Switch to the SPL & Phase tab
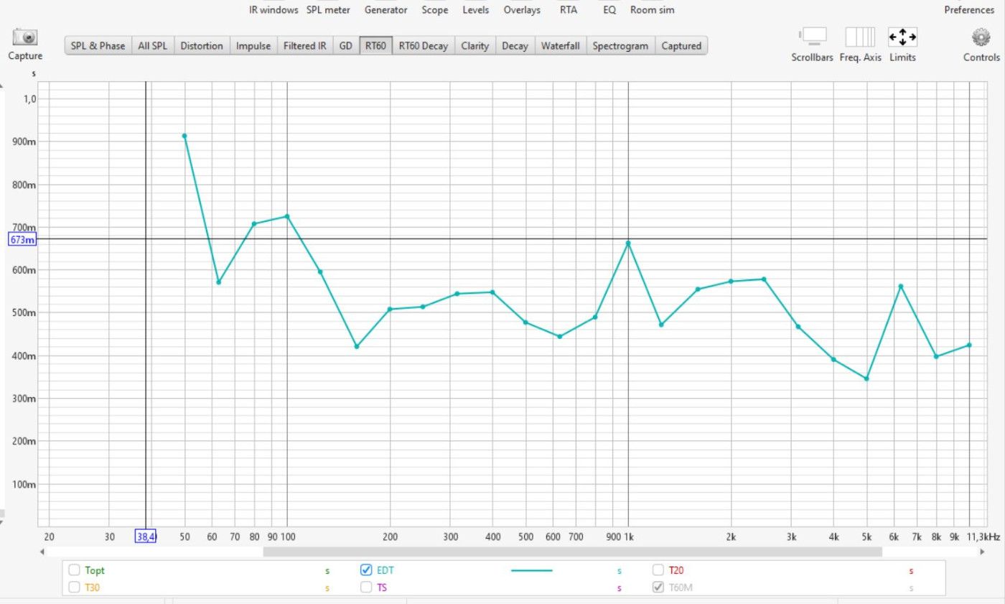Image resolution: width=1005 pixels, height=604 pixels. coord(98,46)
